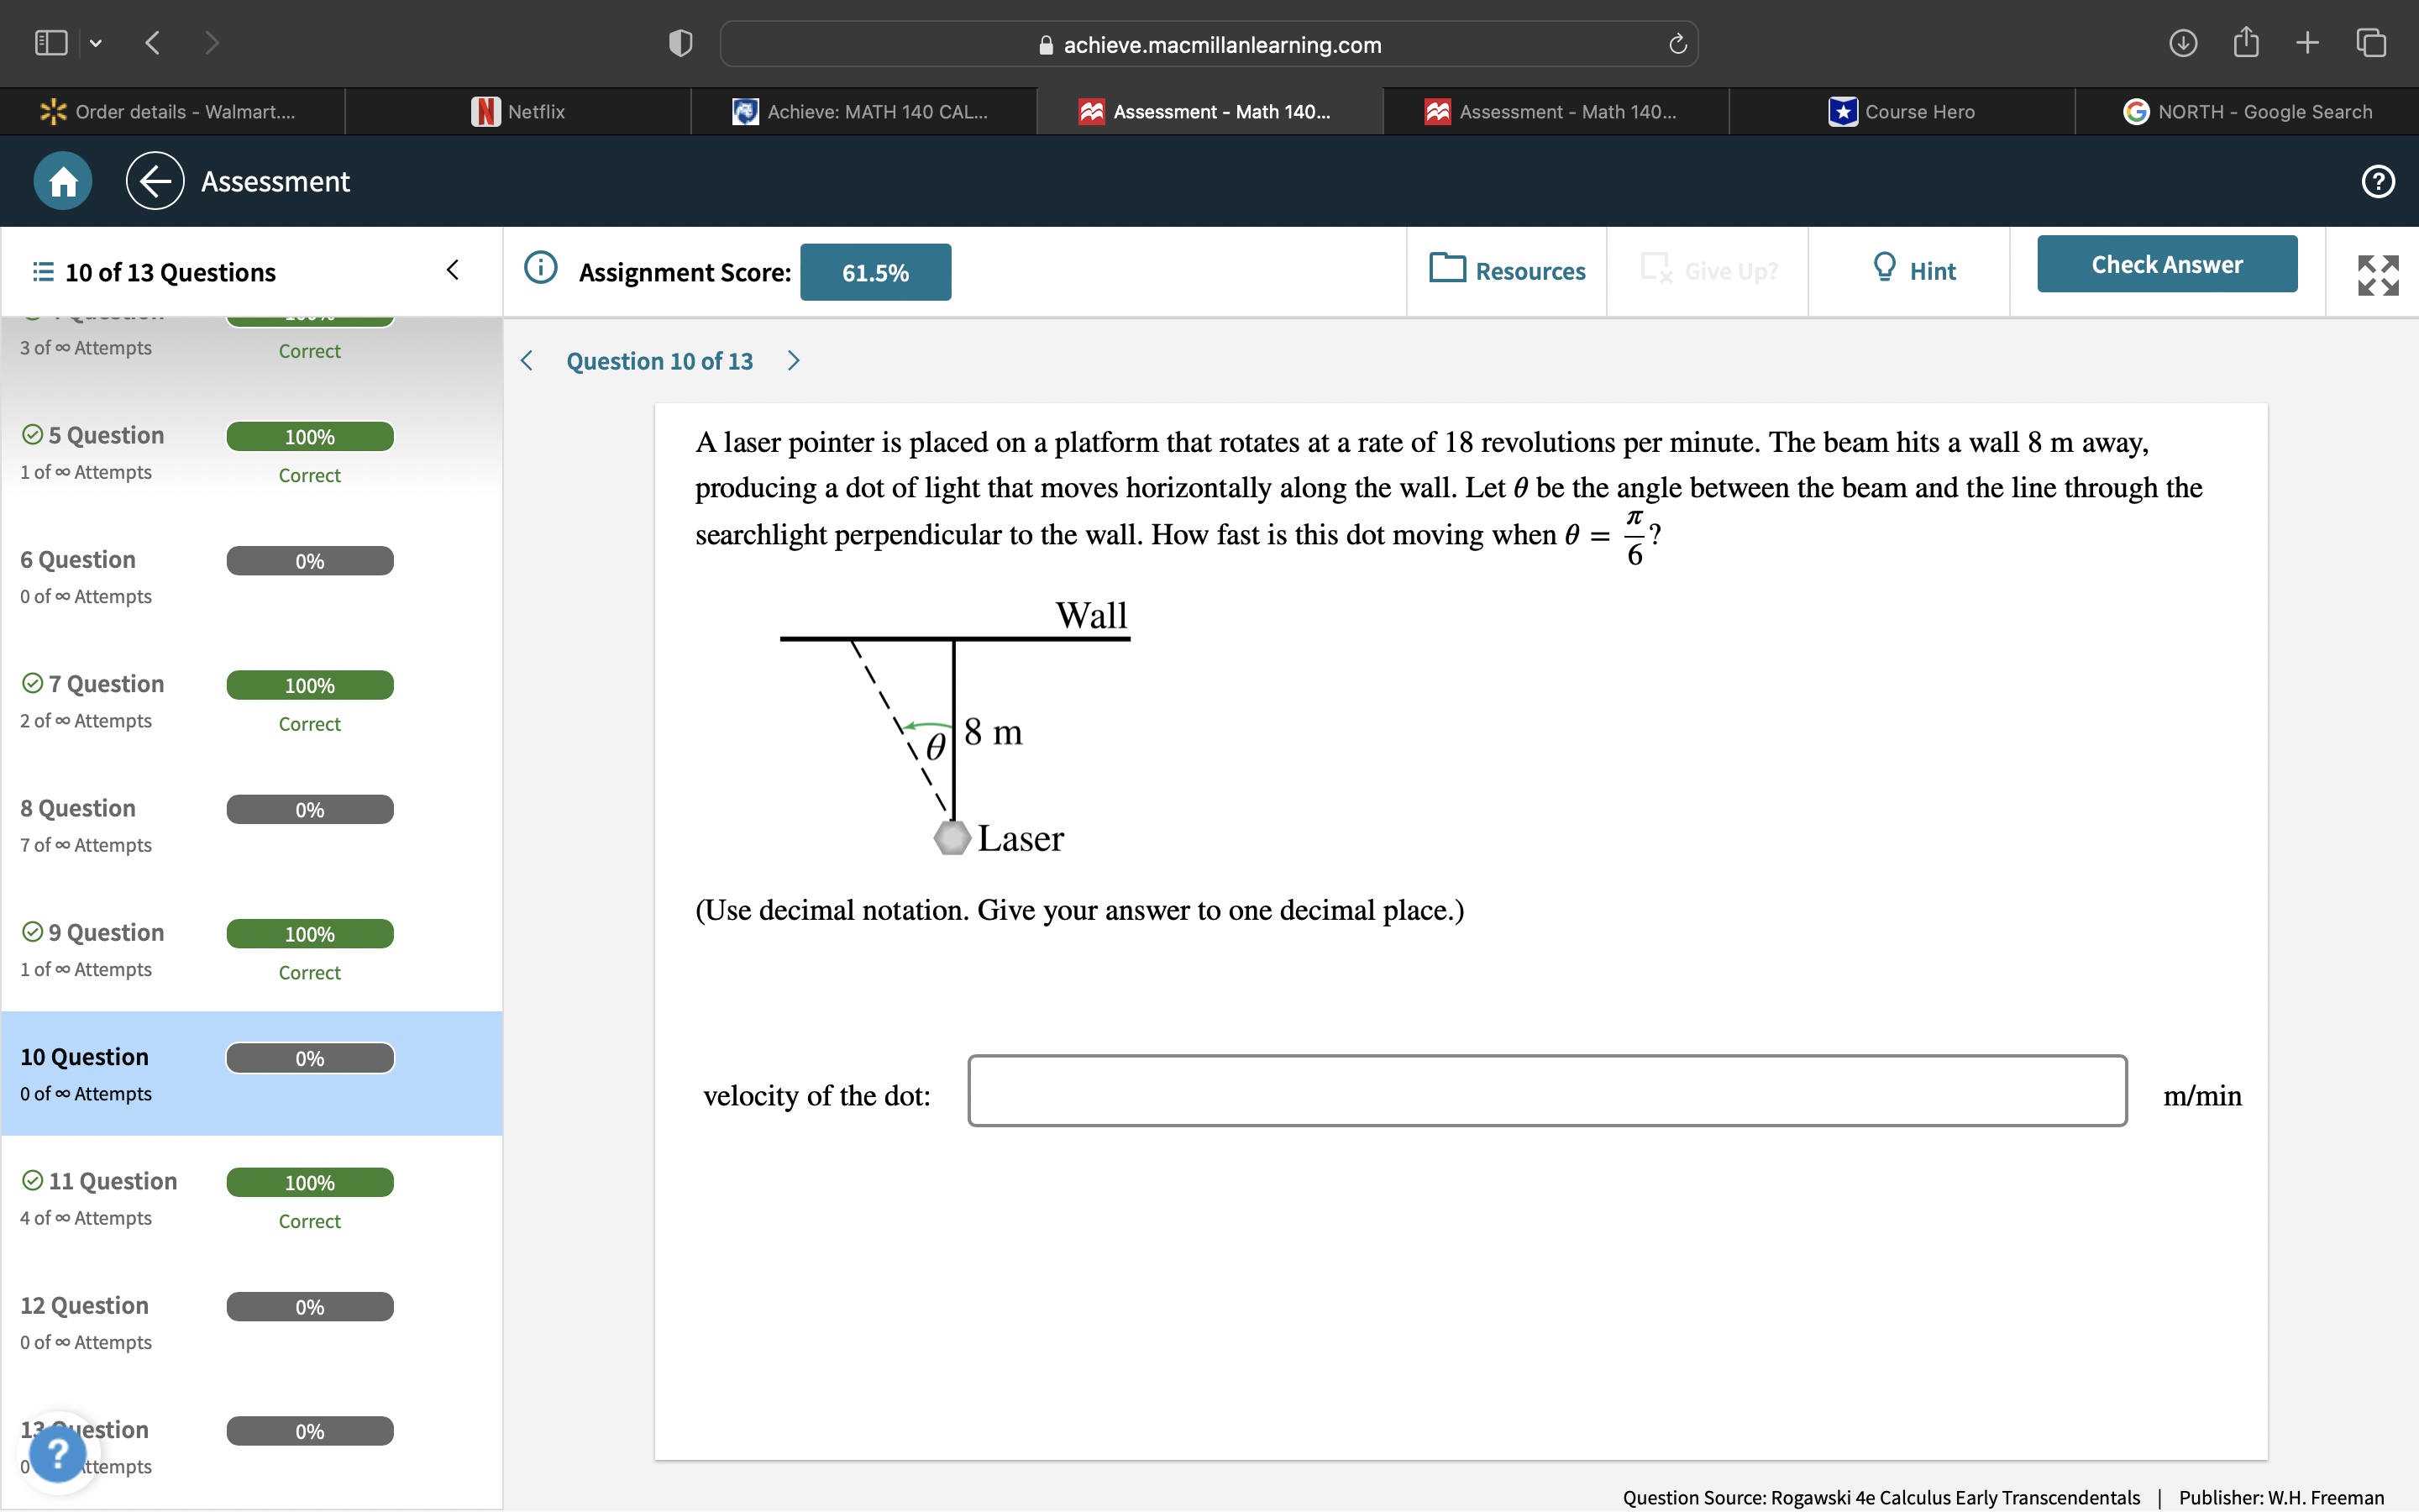Select Question 12 in the sidebar
The width and height of the screenshot is (2419, 1512).
pos(85,1305)
